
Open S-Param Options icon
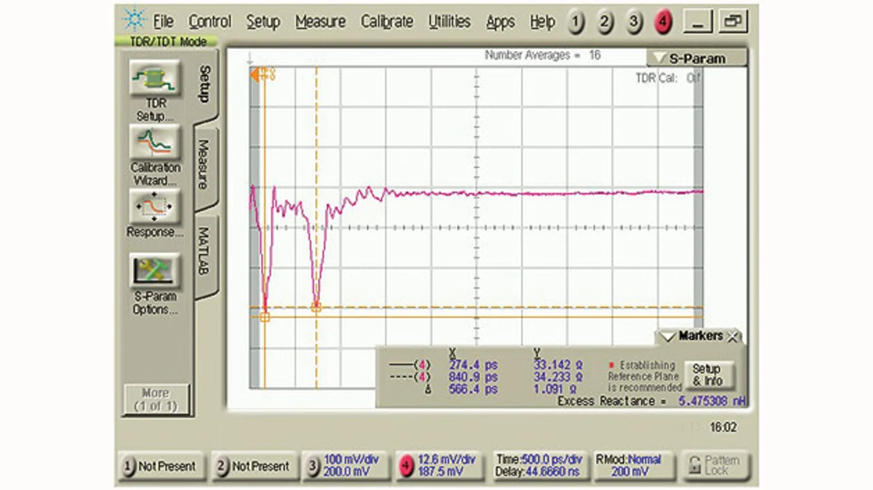[x=155, y=271]
